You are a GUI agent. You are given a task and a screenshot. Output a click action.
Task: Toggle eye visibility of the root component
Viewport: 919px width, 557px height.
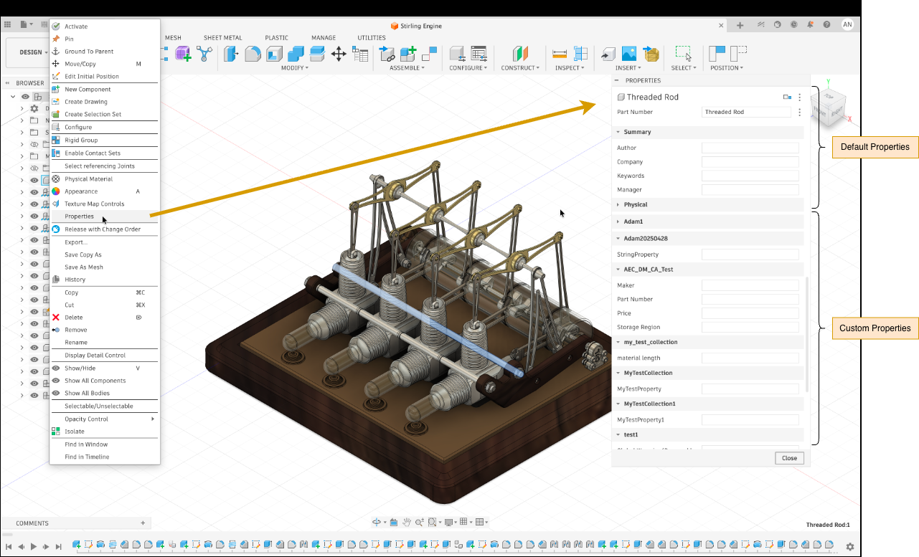click(x=25, y=97)
